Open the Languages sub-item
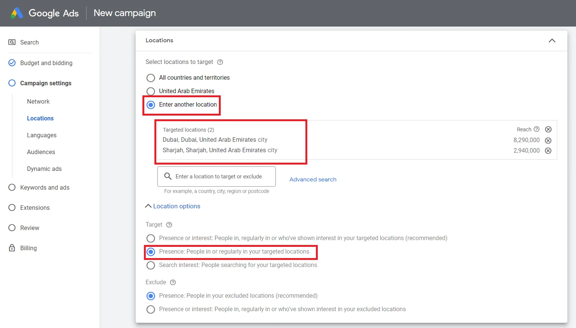 (42, 135)
